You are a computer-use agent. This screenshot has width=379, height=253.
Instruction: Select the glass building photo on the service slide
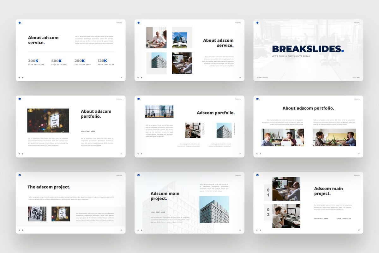(x=179, y=40)
